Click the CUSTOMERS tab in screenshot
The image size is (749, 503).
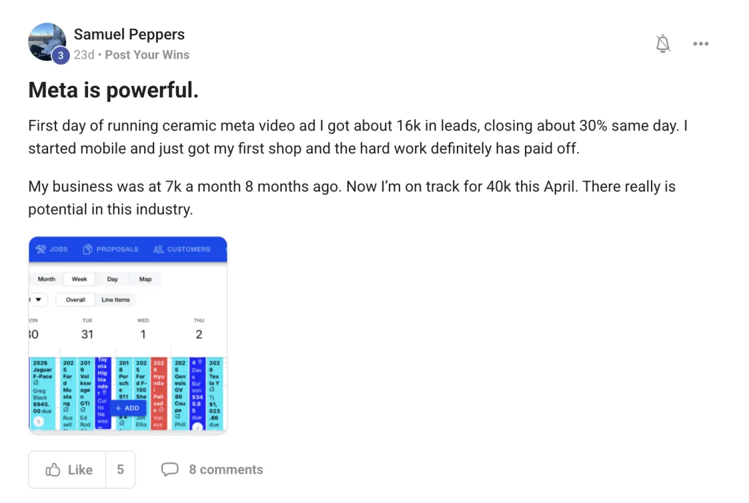click(182, 249)
